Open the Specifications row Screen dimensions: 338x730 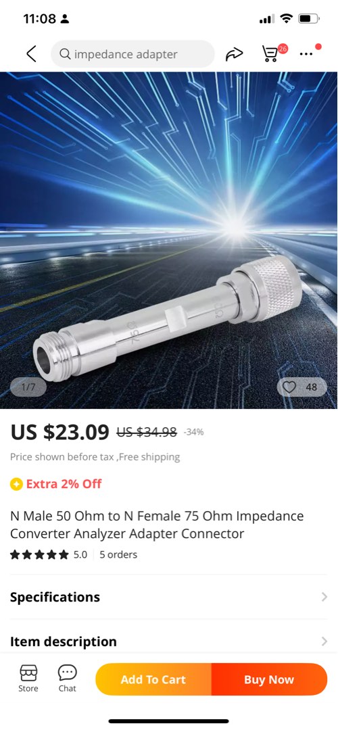(169, 597)
